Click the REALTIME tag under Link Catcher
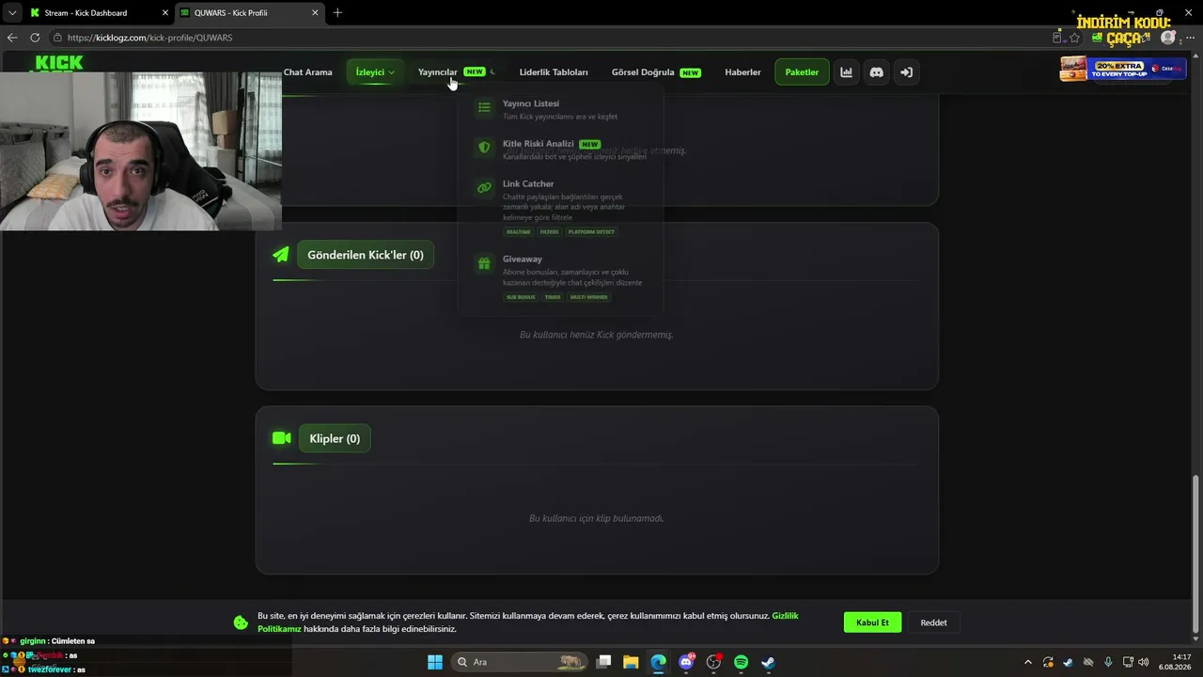The height and width of the screenshot is (677, 1203). 519,231
